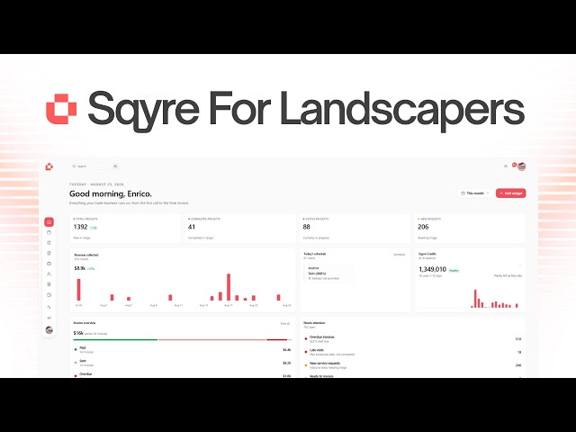The image size is (576, 432).
Task: Open the activity pulse icon in the sidebar
Action: click(x=49, y=307)
